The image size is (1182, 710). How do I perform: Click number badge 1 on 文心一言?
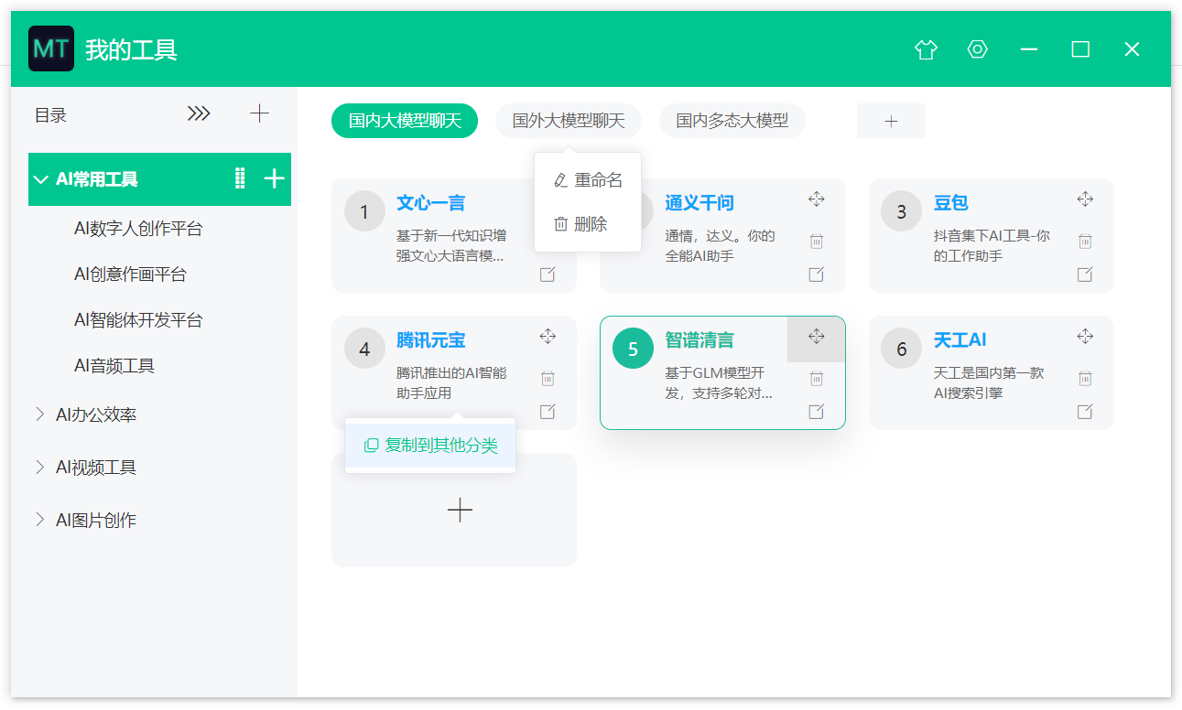tap(364, 211)
